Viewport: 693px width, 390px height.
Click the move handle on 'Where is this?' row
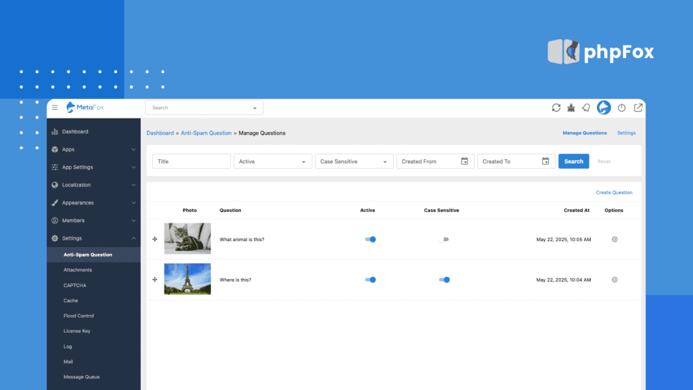[x=155, y=280]
